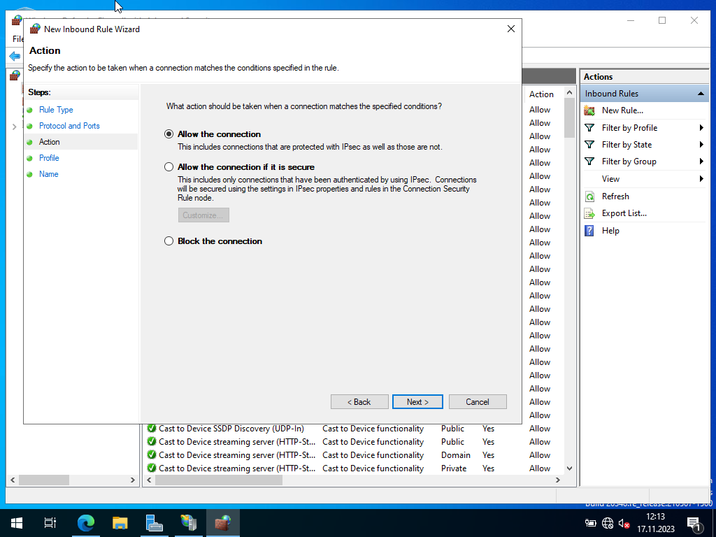Click the firewall app taskbar icon

point(223,523)
